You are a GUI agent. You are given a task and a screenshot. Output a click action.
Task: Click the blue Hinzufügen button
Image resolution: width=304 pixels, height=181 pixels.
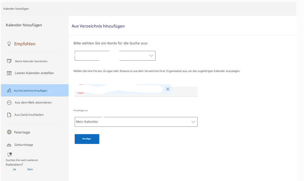(x=87, y=139)
